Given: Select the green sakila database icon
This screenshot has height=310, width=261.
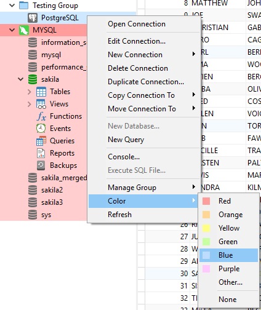Looking at the screenshot, I should tap(33, 79).
